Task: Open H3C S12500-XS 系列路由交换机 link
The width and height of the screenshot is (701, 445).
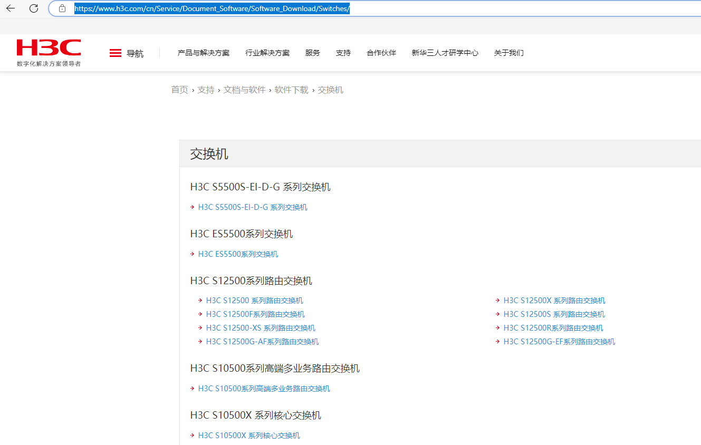Action: (261, 328)
